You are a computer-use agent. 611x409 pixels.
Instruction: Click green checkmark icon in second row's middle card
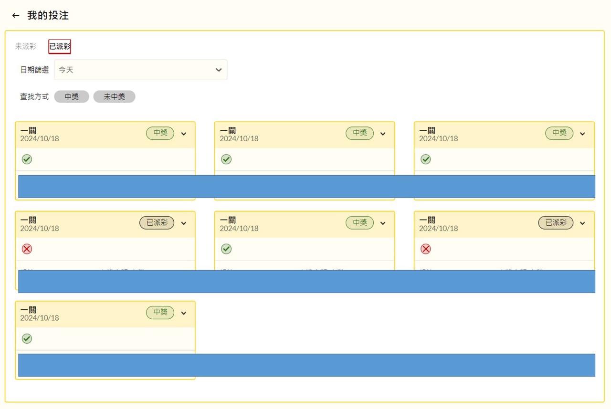point(226,249)
